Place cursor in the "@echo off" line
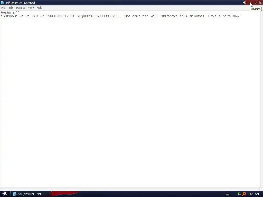Screen dimensions: 263x197 click(x=10, y=13)
